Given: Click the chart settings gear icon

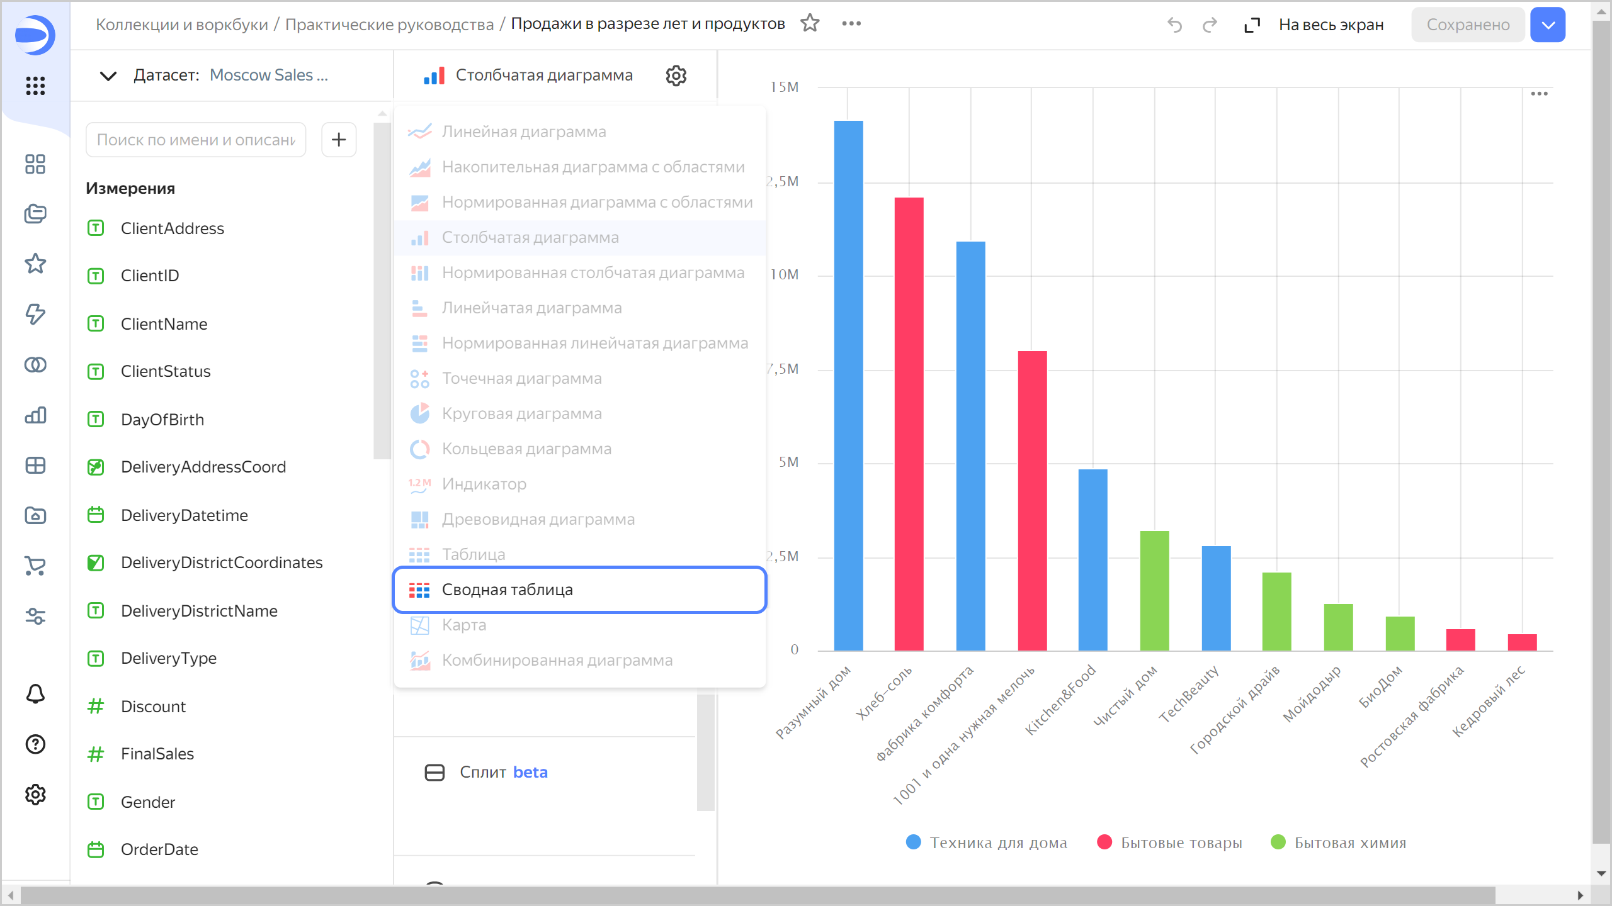Looking at the screenshot, I should (x=676, y=75).
